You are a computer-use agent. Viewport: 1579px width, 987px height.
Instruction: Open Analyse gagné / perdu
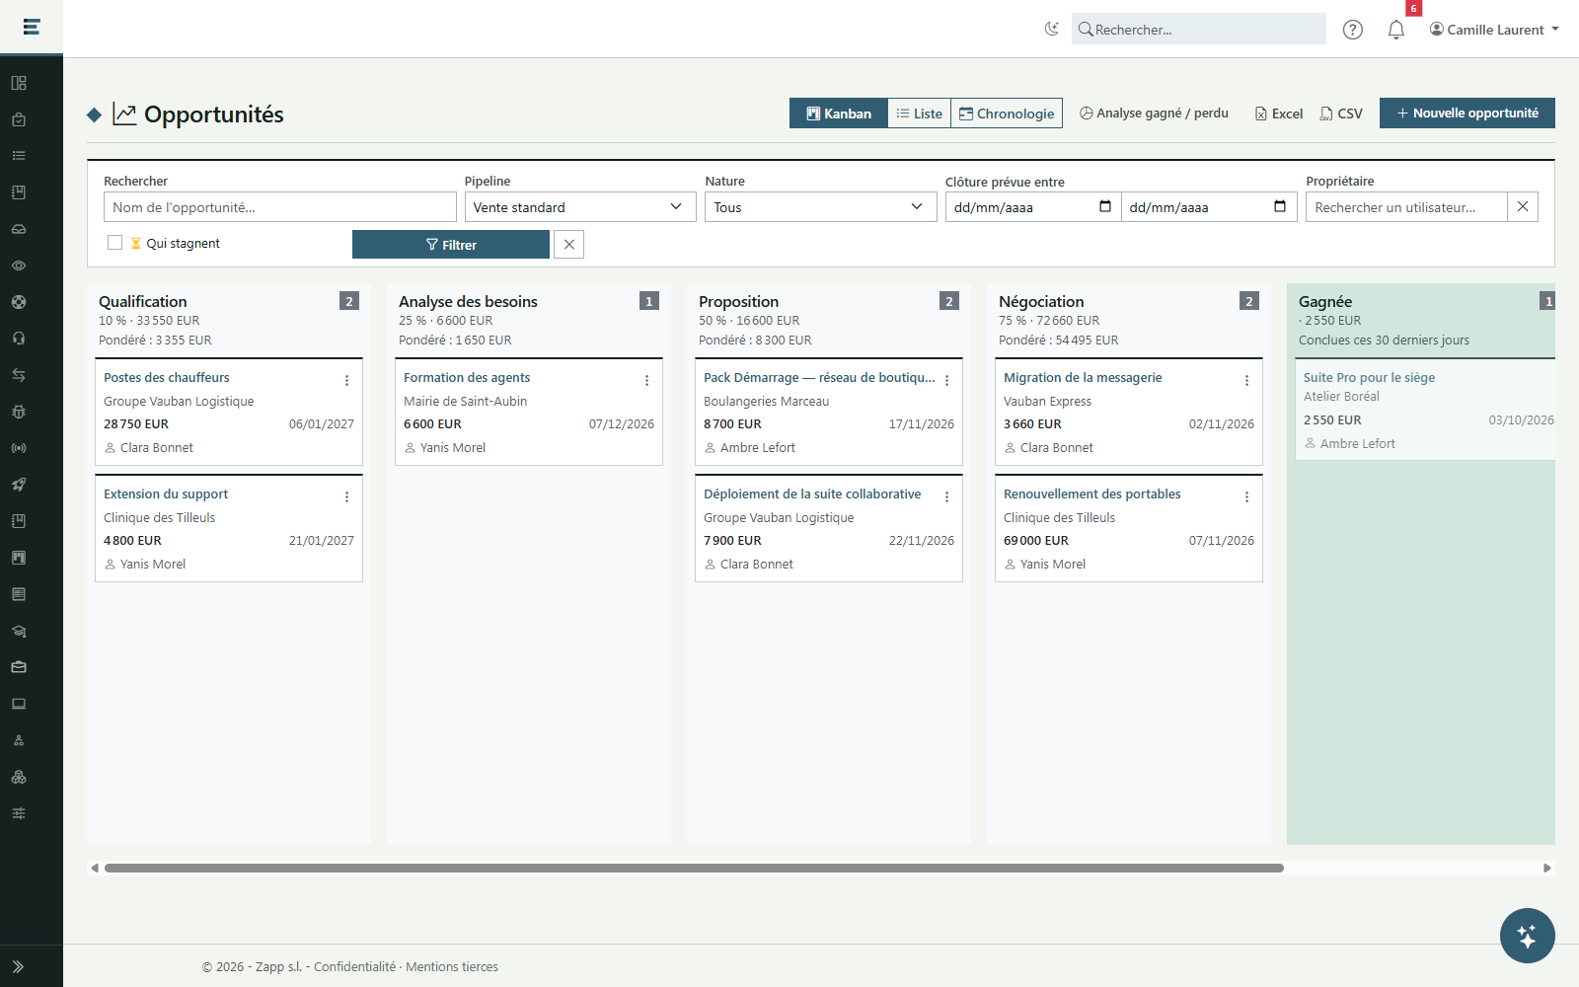point(1154,114)
